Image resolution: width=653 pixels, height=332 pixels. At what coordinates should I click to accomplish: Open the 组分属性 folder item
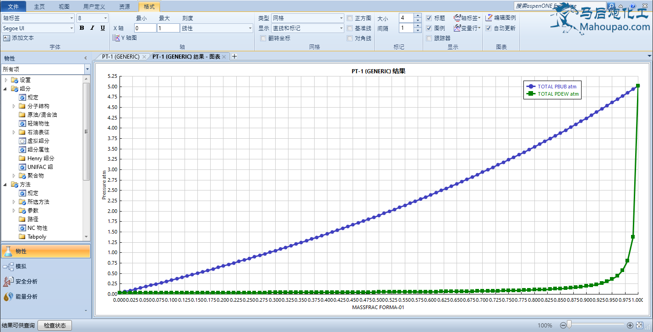(x=38, y=150)
